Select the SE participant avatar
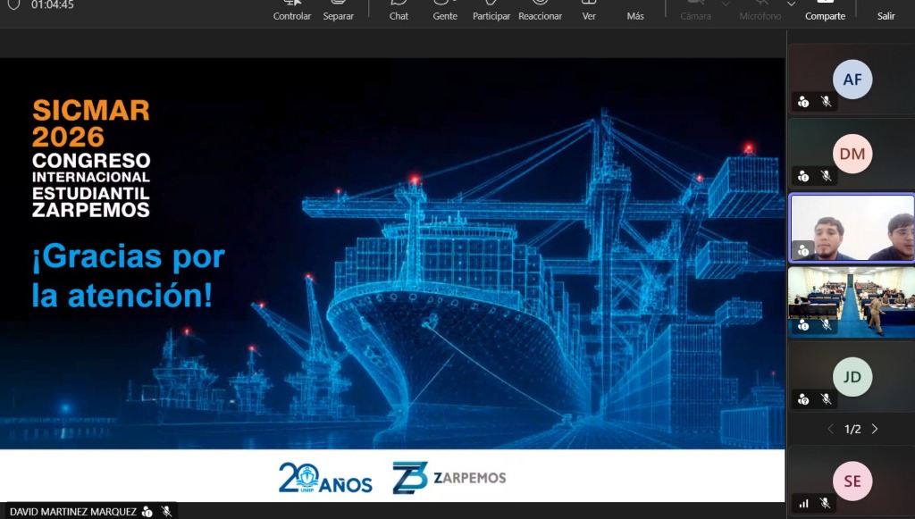This screenshot has height=519, width=915. pos(852,481)
